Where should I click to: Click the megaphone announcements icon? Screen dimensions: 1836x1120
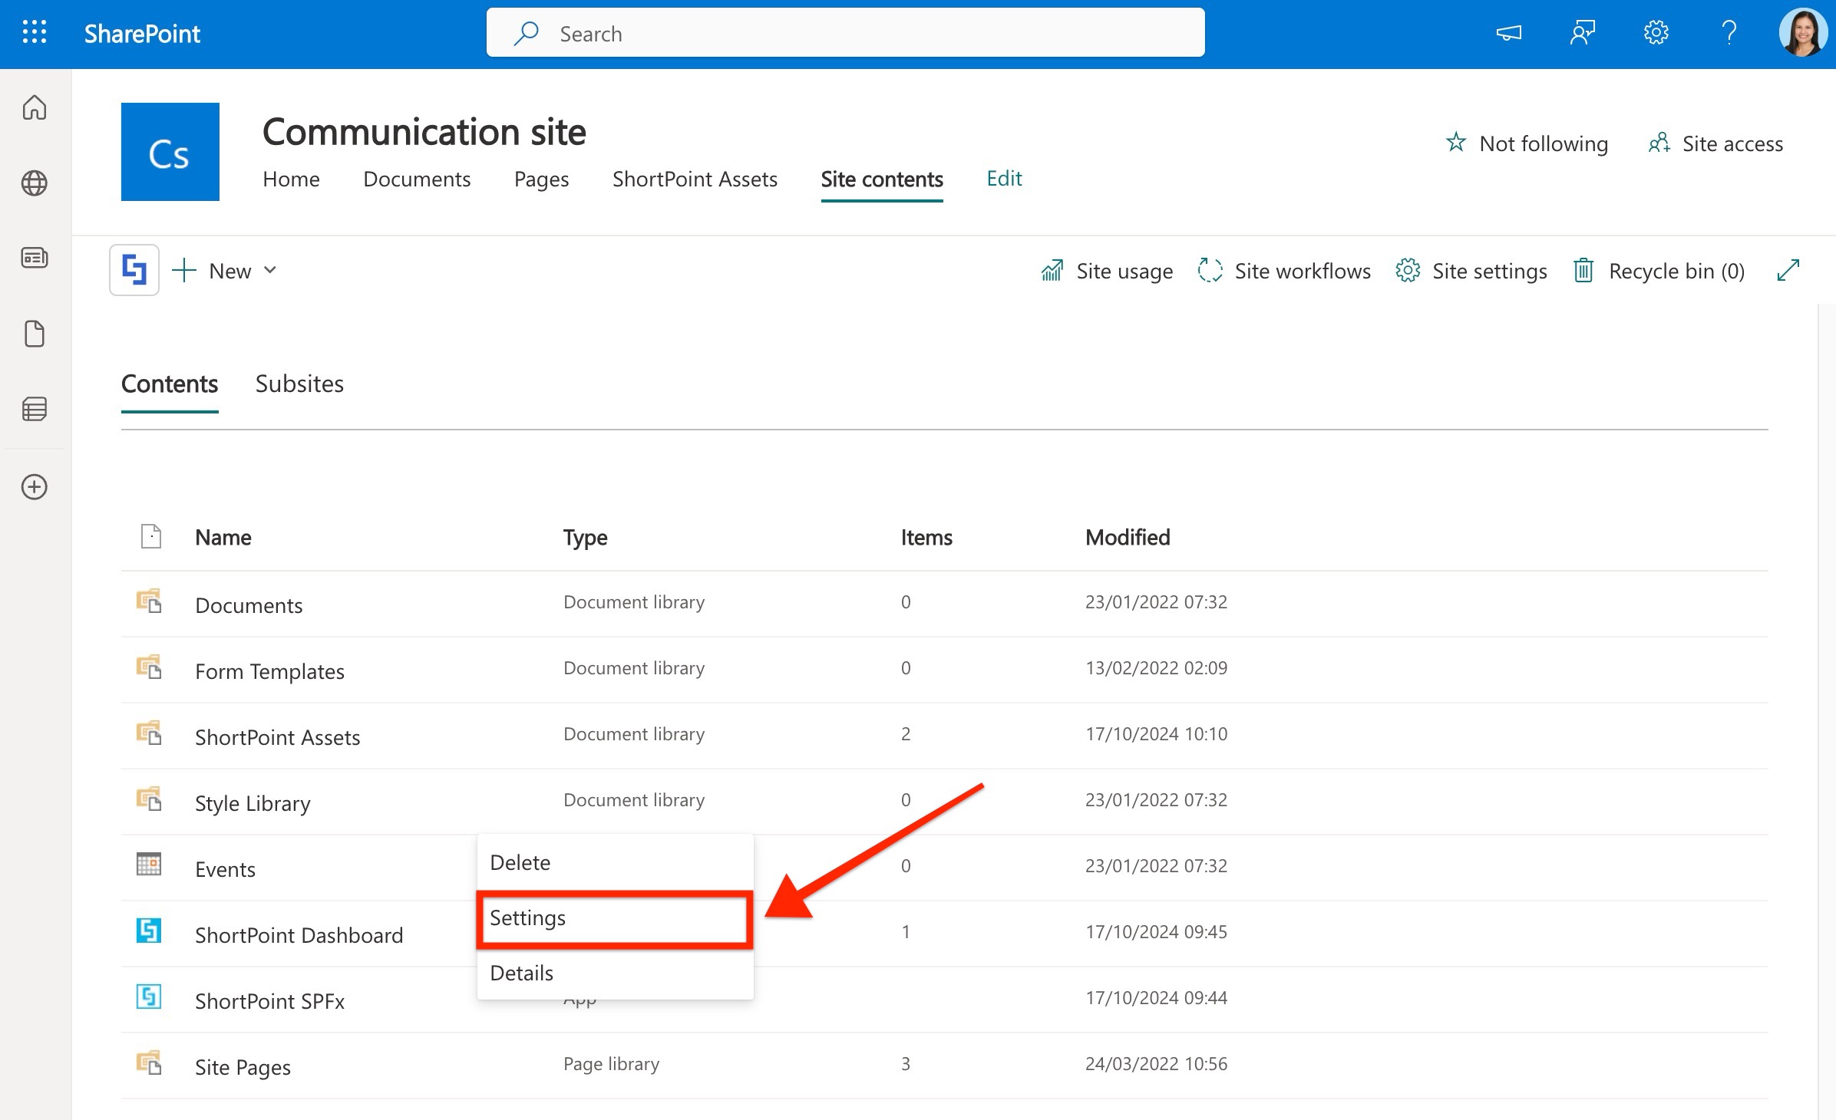point(1508,33)
